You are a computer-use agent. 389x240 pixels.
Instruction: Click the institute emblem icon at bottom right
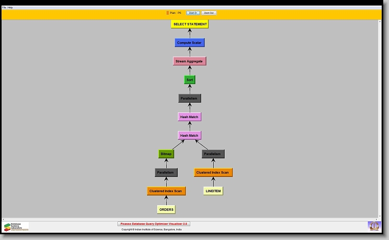tap(373, 226)
